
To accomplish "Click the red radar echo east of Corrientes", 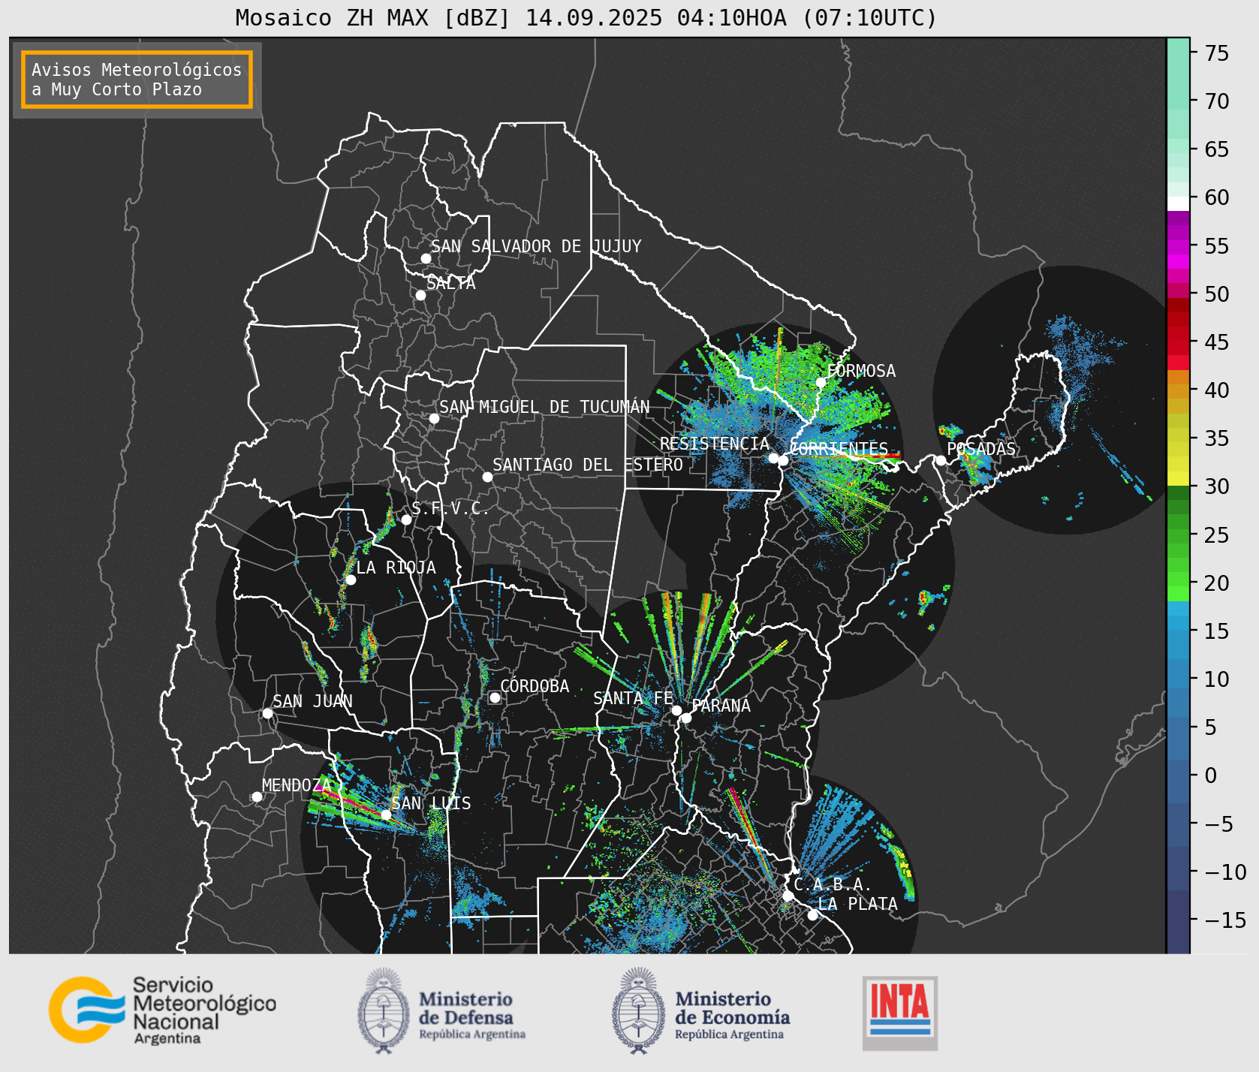I will 880,455.
